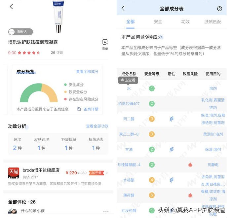Image resolution: width=230 pixels, height=218 pixels.
Task: Tap the ingredient composition gauge chart
Action: (x=39, y=93)
